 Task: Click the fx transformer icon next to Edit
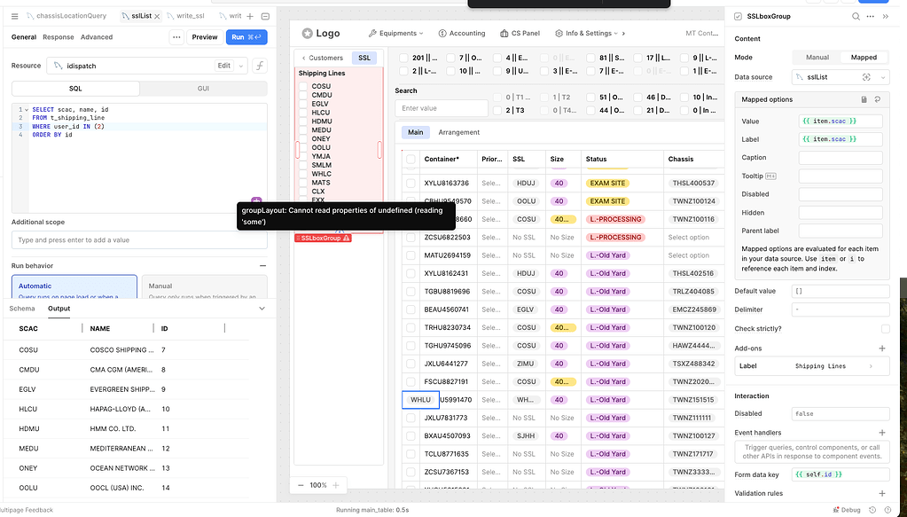(x=262, y=65)
